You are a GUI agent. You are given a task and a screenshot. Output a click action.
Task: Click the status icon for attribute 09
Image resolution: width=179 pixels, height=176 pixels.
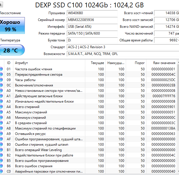tap(1, 80)
